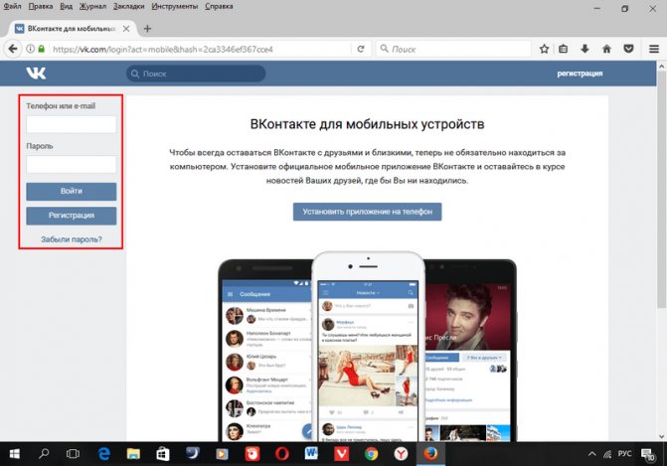Screen dimensions: 667x466
Task: Go back with the browser back arrow
Action: pos(13,49)
